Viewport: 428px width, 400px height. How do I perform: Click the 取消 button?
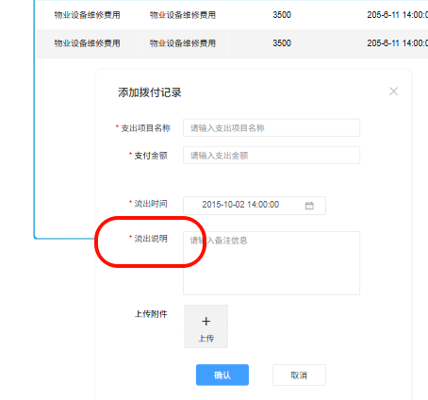point(299,375)
